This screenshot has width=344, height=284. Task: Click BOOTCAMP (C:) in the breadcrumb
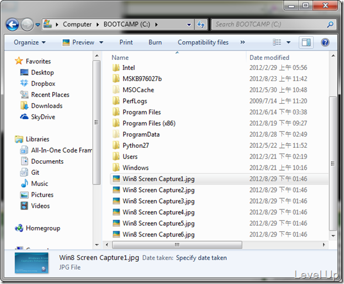127,24
